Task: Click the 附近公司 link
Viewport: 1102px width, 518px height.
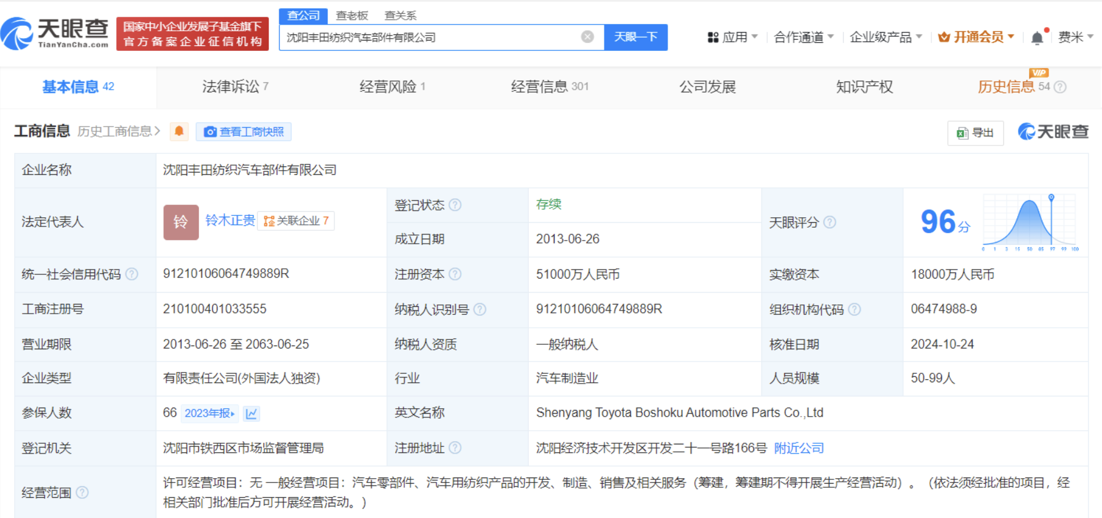Action: 798,448
